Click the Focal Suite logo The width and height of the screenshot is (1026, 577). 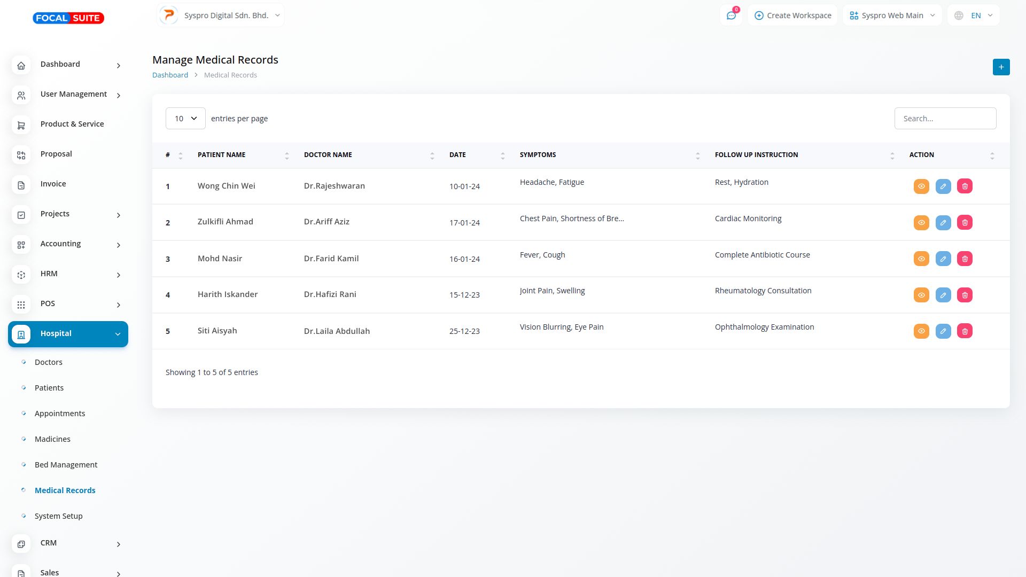coord(68,18)
